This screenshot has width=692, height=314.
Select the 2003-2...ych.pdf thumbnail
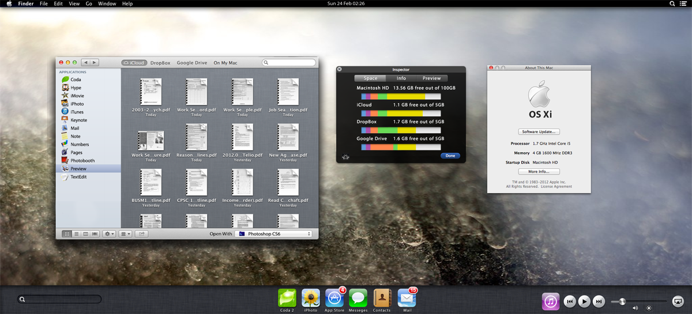(151, 91)
